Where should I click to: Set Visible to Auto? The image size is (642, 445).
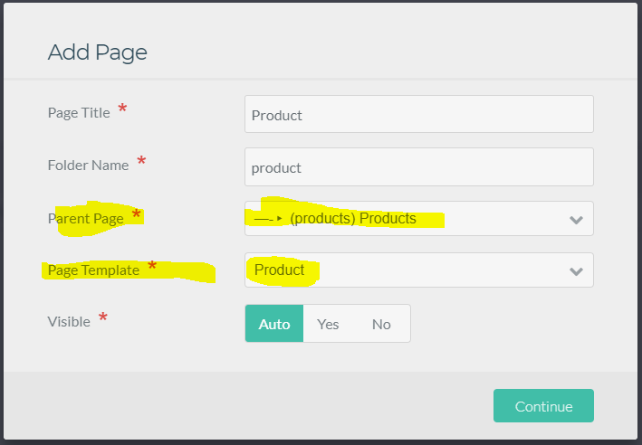(x=274, y=324)
